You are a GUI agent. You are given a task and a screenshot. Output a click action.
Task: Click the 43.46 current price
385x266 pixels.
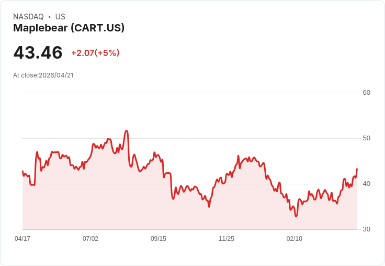click(38, 52)
